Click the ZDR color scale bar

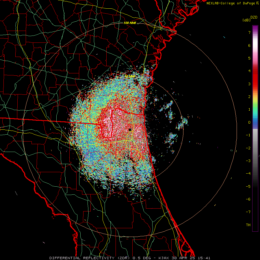(x=255, y=128)
